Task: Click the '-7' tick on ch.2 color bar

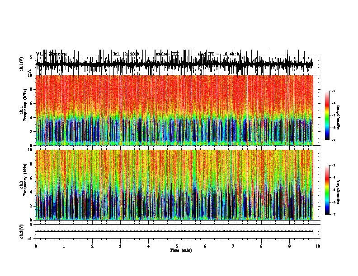Action: pos(333,214)
